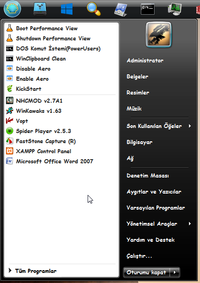
Task: Open Varsayılan Programlar
Action: coord(156,208)
